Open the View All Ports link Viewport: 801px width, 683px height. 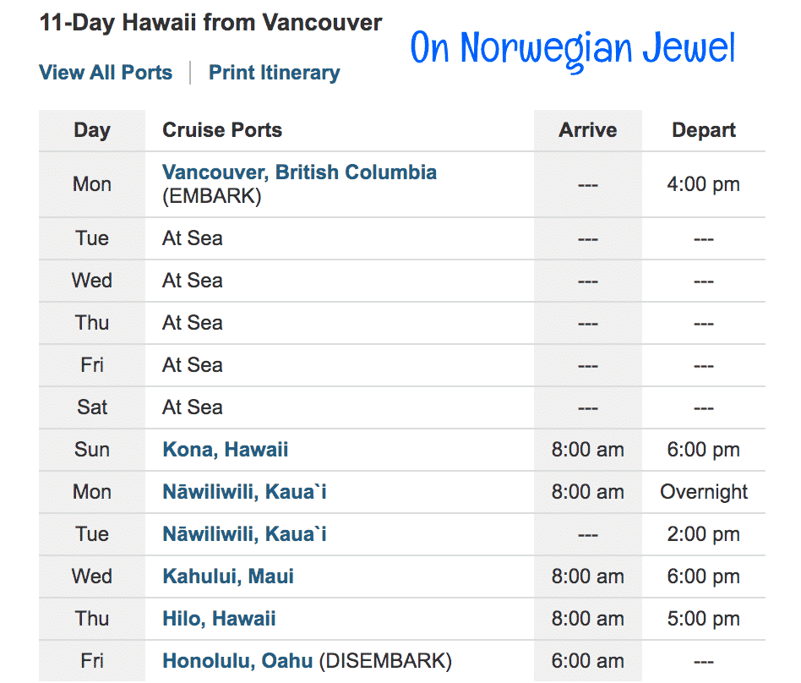pyautogui.click(x=106, y=73)
